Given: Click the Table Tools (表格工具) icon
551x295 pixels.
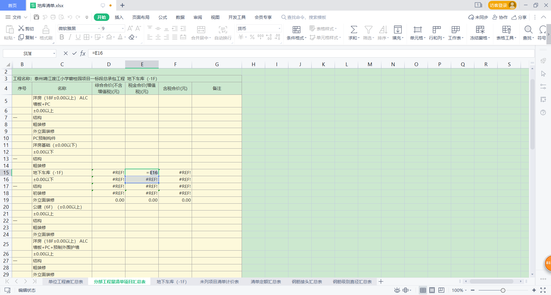Looking at the screenshot, I should click(506, 29).
